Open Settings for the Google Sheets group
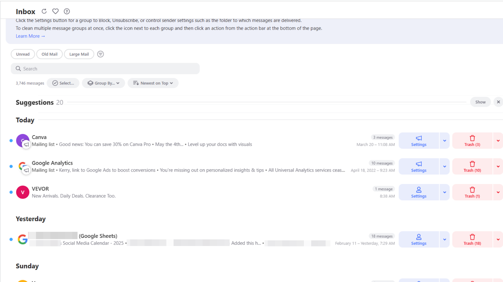Screen dimensions: 503x282 click(419, 239)
